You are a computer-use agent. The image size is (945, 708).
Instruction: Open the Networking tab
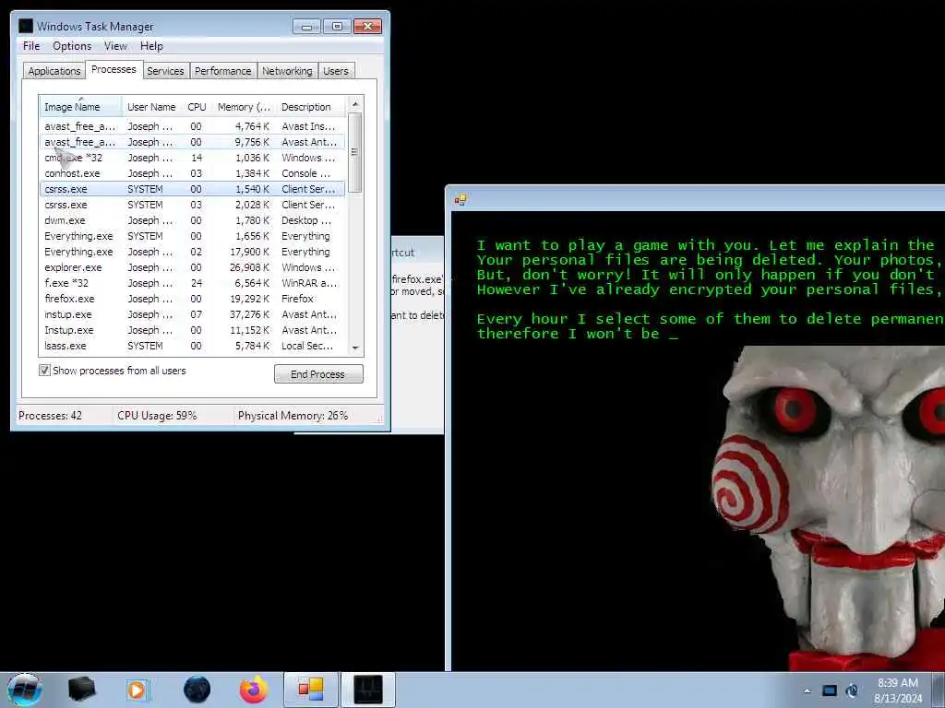click(287, 71)
